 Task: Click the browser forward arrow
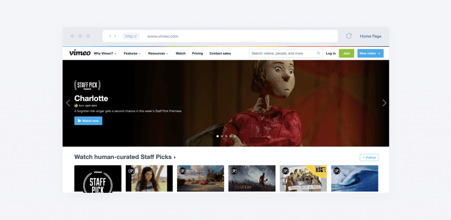tap(115, 36)
